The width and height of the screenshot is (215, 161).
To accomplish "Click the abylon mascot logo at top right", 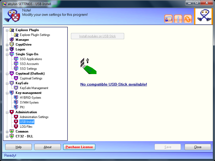I will tap(204, 16).
